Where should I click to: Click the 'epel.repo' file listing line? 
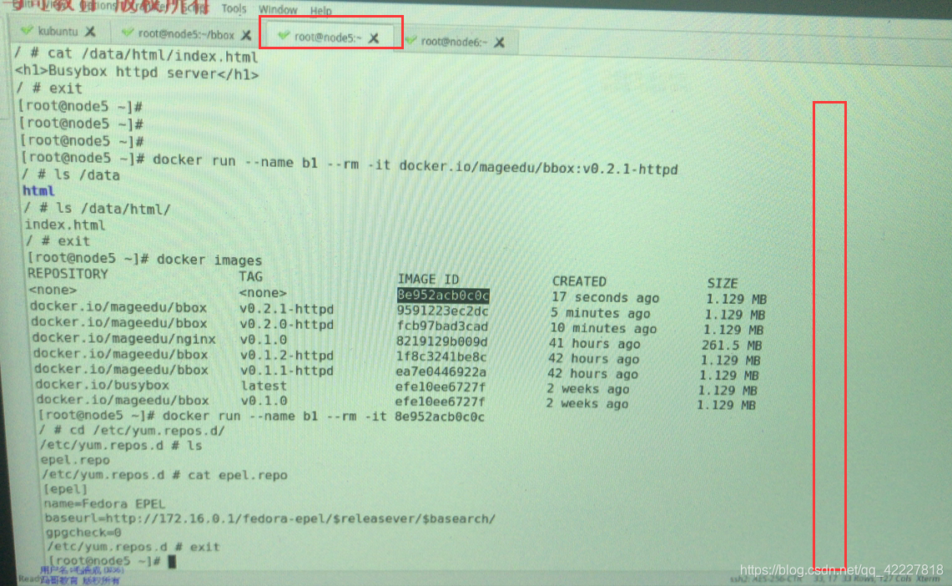point(75,460)
